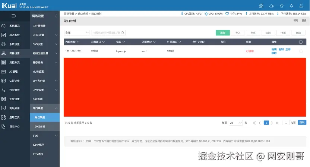Go to last page with double-right arrows
This screenshot has height=167, width=310.
pyautogui.click(x=277, y=123)
